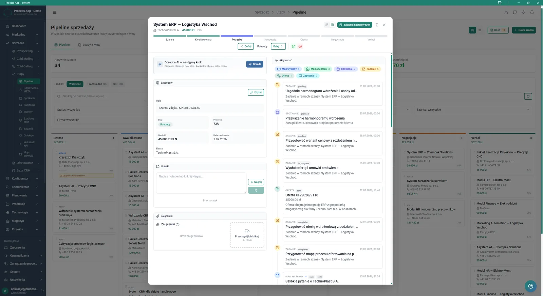The width and height of the screenshot is (543, 296).
Task: Select the Koncepcja stage on the progress bar
Action: tap(270, 38)
